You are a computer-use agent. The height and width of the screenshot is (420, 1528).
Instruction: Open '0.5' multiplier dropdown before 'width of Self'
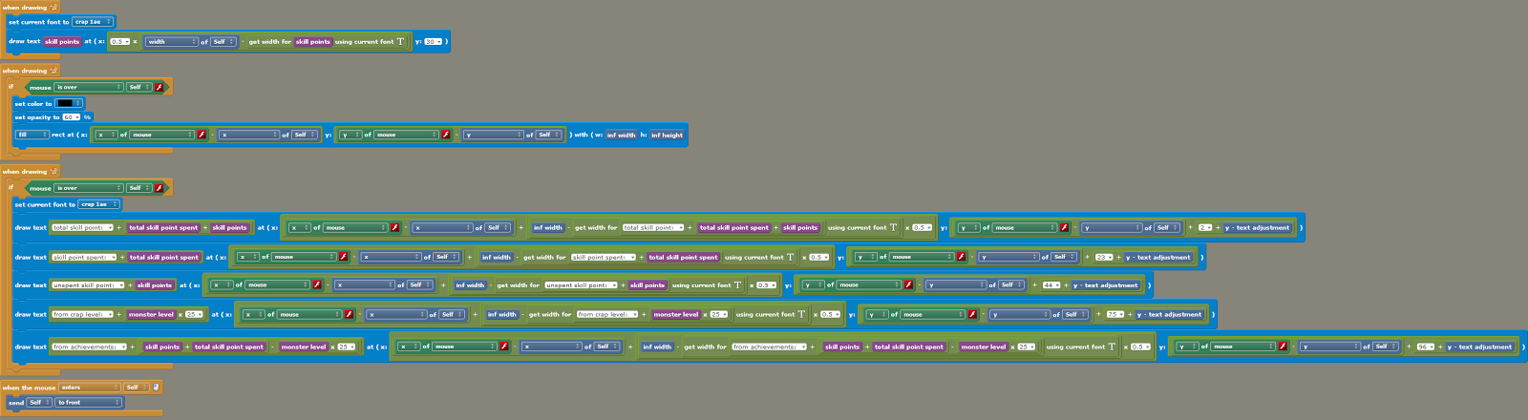pyautogui.click(x=119, y=42)
